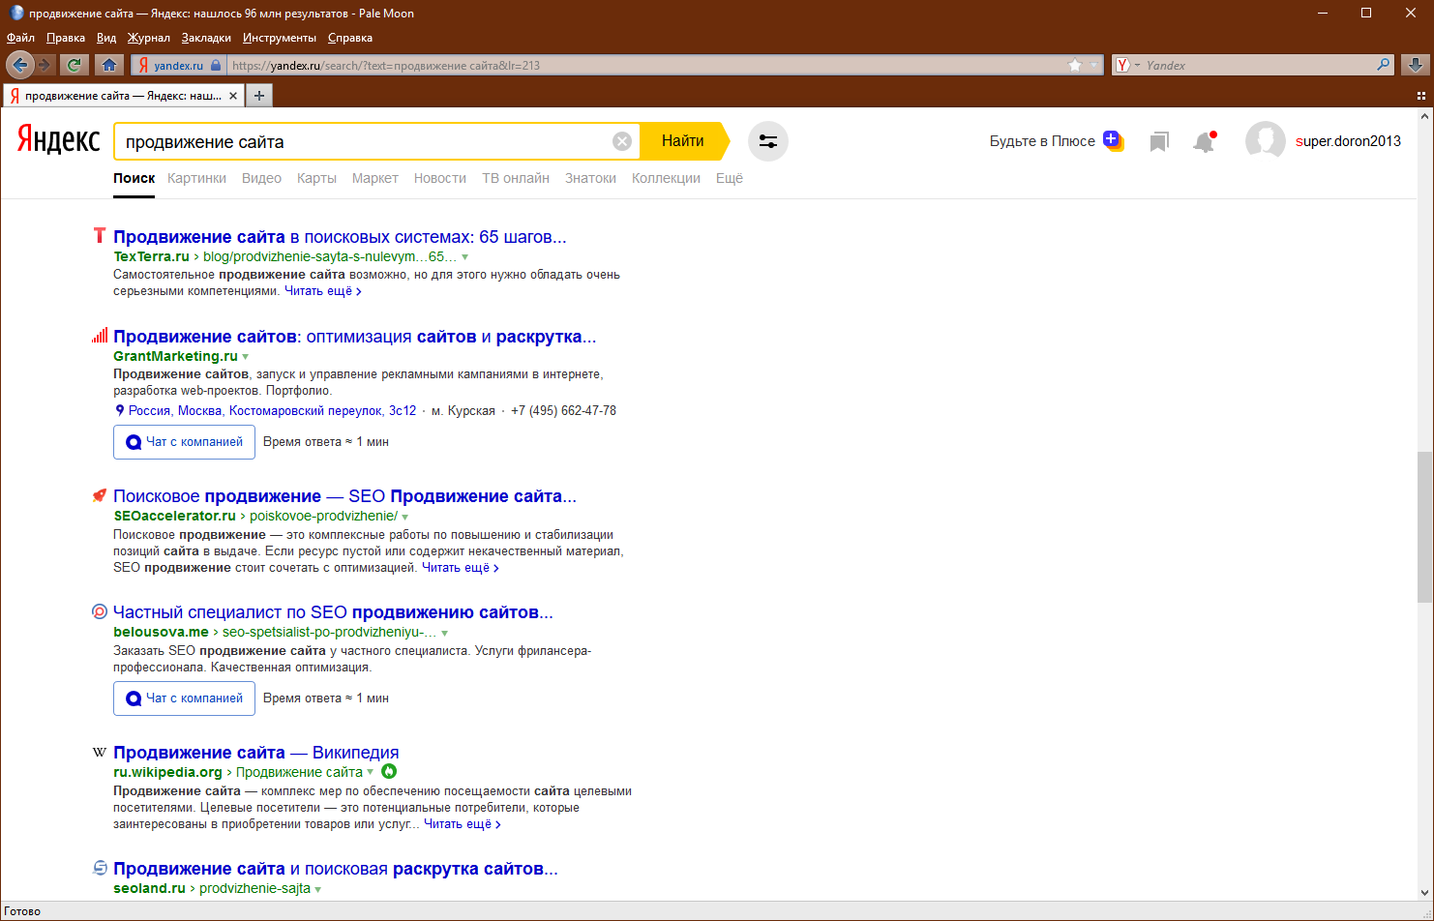Expand the seoland.ru URL dropdown arrow
Image resolution: width=1434 pixels, height=921 pixels.
click(318, 889)
